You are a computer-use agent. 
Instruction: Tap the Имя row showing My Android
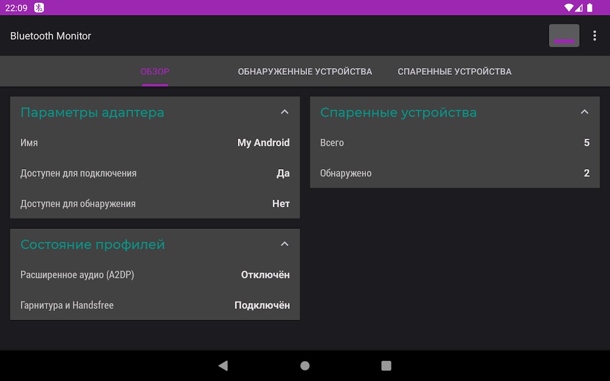click(x=155, y=143)
